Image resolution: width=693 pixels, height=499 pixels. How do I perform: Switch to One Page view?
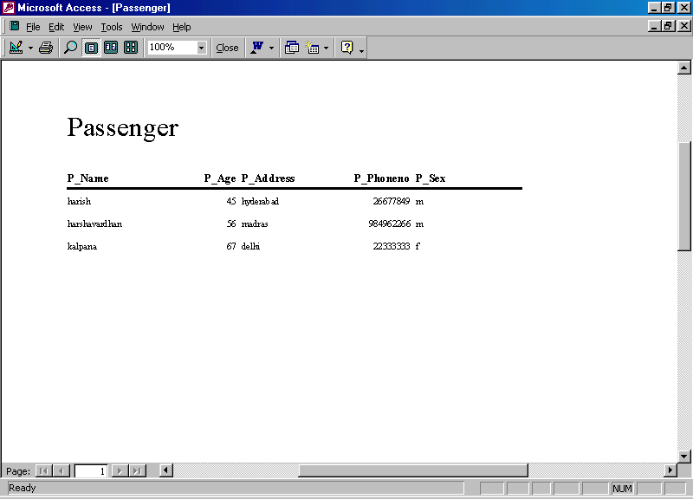point(91,48)
